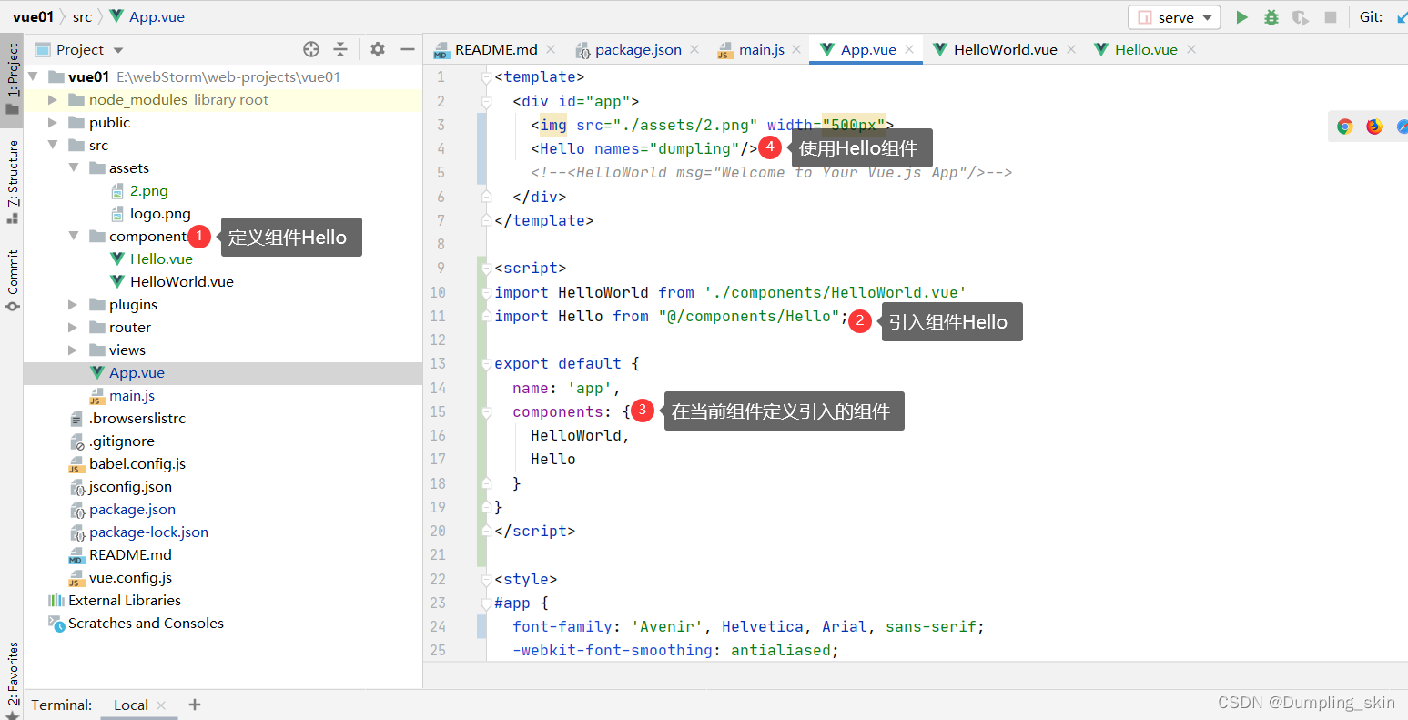The height and width of the screenshot is (720, 1408).
Task: Open the 1: Project tool window sidebar button
Action: pos(12,79)
